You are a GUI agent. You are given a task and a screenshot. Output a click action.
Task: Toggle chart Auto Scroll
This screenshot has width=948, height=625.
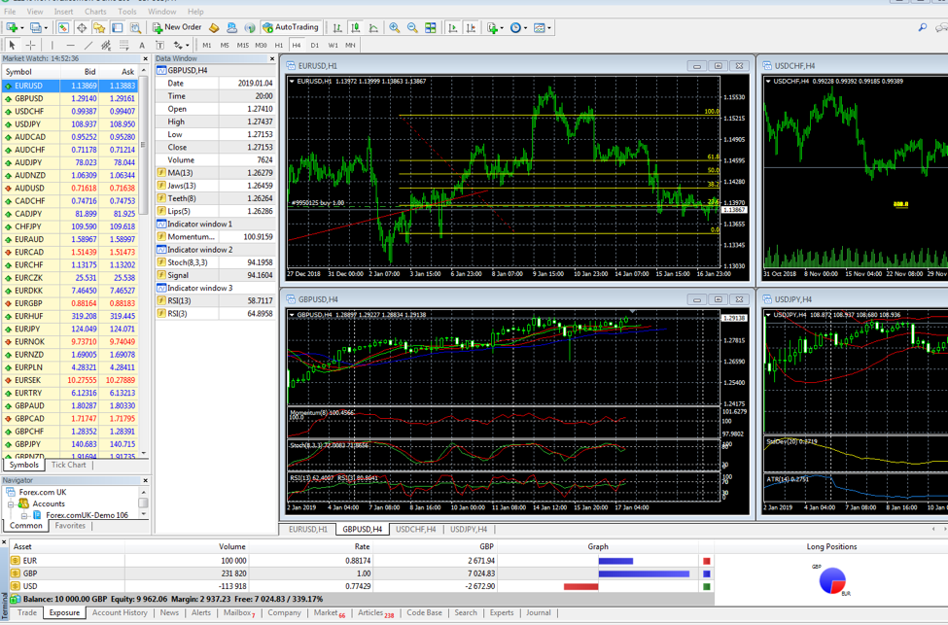[x=452, y=27]
